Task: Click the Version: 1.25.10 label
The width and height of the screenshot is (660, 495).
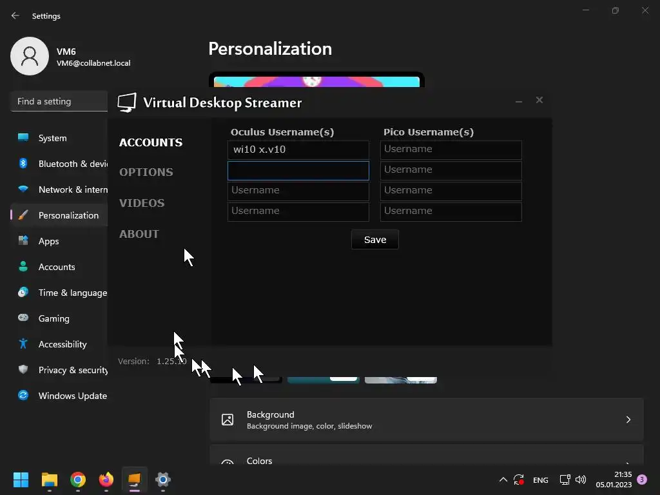Action: [152, 361]
